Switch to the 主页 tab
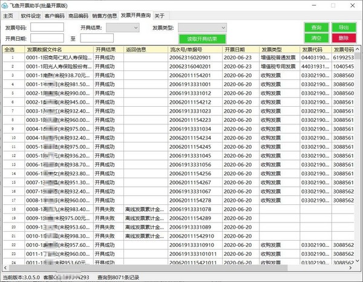 coord(8,15)
